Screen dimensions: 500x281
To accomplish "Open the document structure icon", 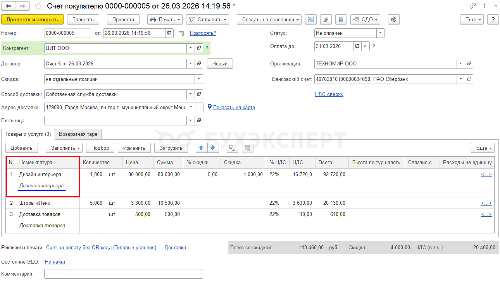I will (x=311, y=19).
